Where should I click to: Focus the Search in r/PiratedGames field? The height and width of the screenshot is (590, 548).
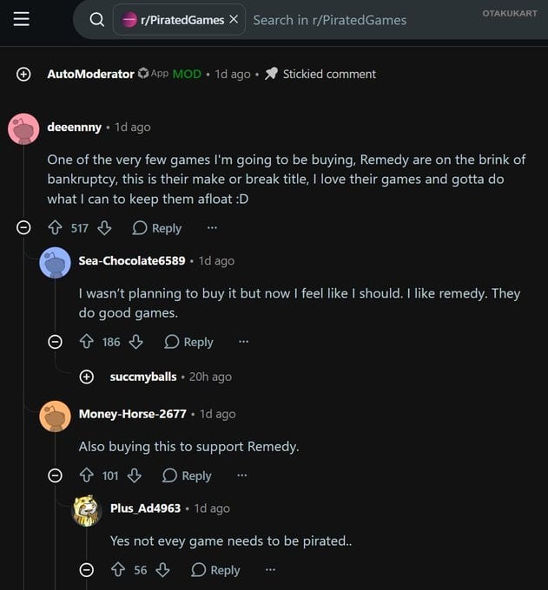pos(329,20)
